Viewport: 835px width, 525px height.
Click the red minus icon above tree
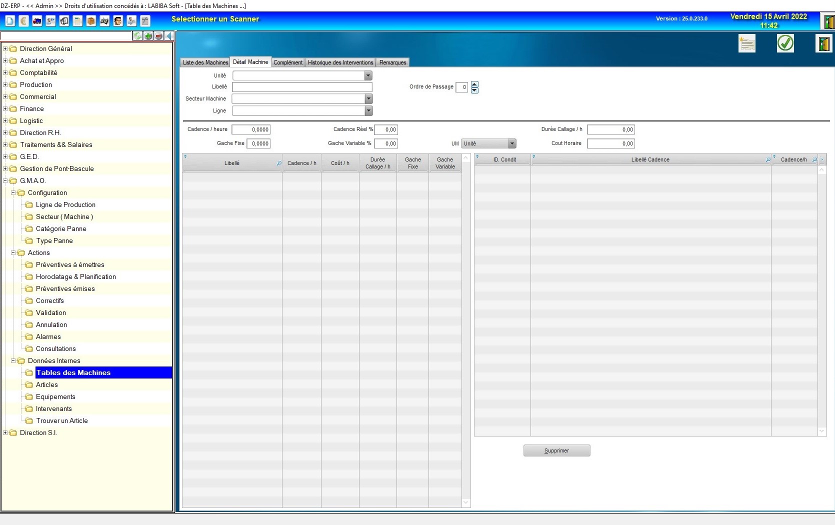click(159, 36)
